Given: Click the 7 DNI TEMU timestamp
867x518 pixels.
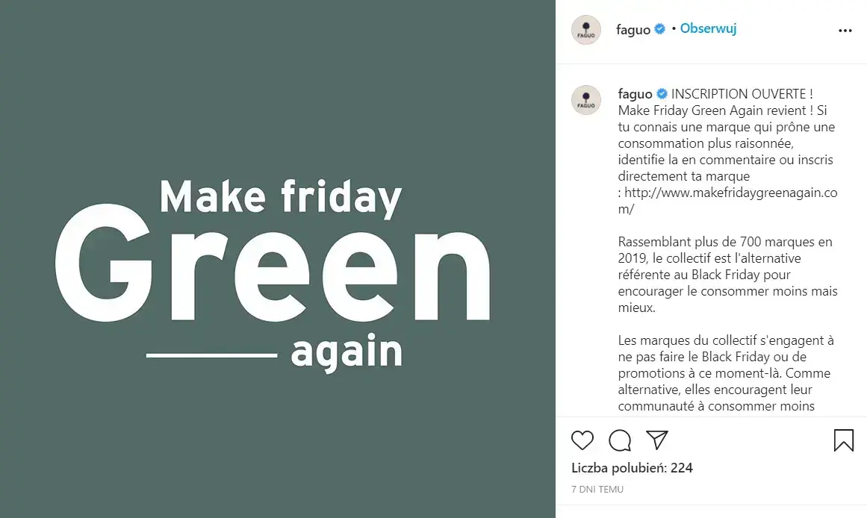Looking at the screenshot, I should [597, 489].
